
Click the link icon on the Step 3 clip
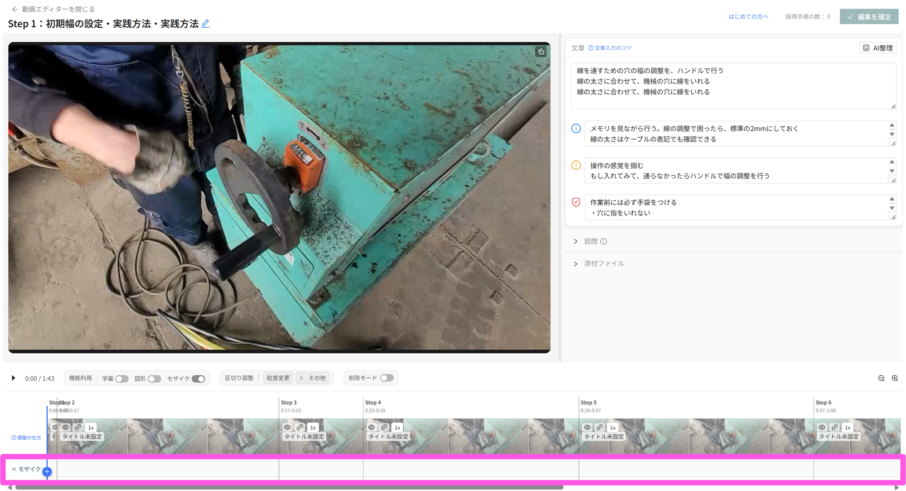300,427
